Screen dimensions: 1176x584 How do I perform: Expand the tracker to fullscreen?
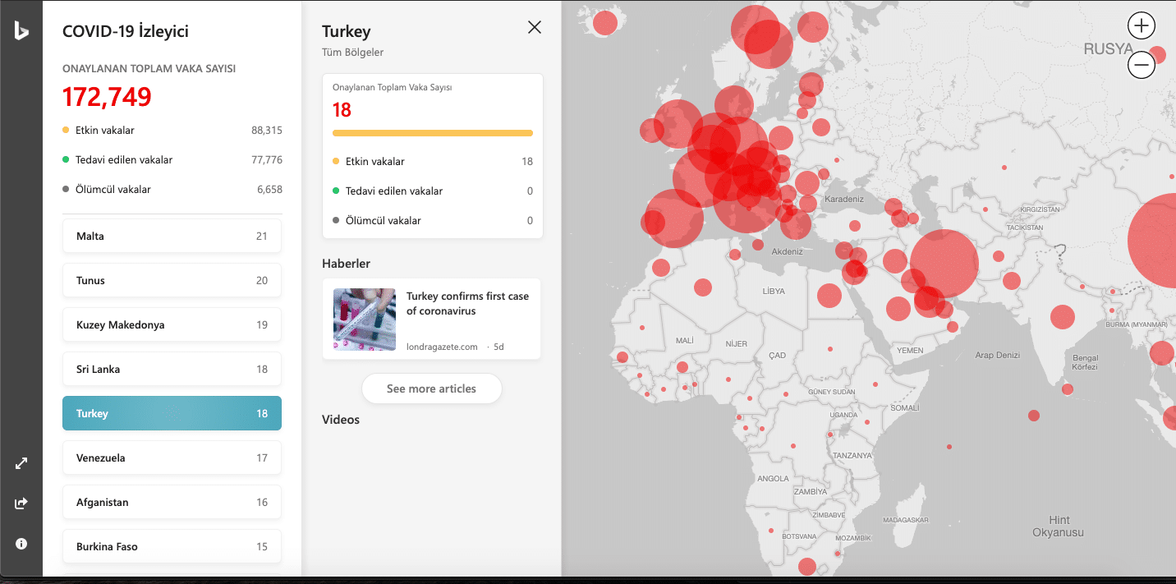point(21,463)
